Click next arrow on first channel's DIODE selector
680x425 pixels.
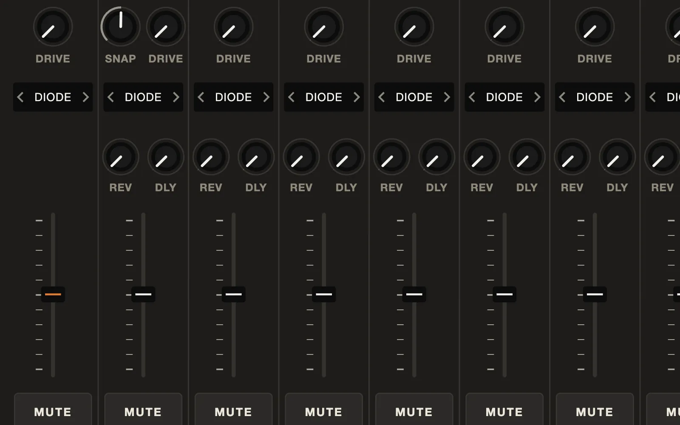[x=86, y=97]
